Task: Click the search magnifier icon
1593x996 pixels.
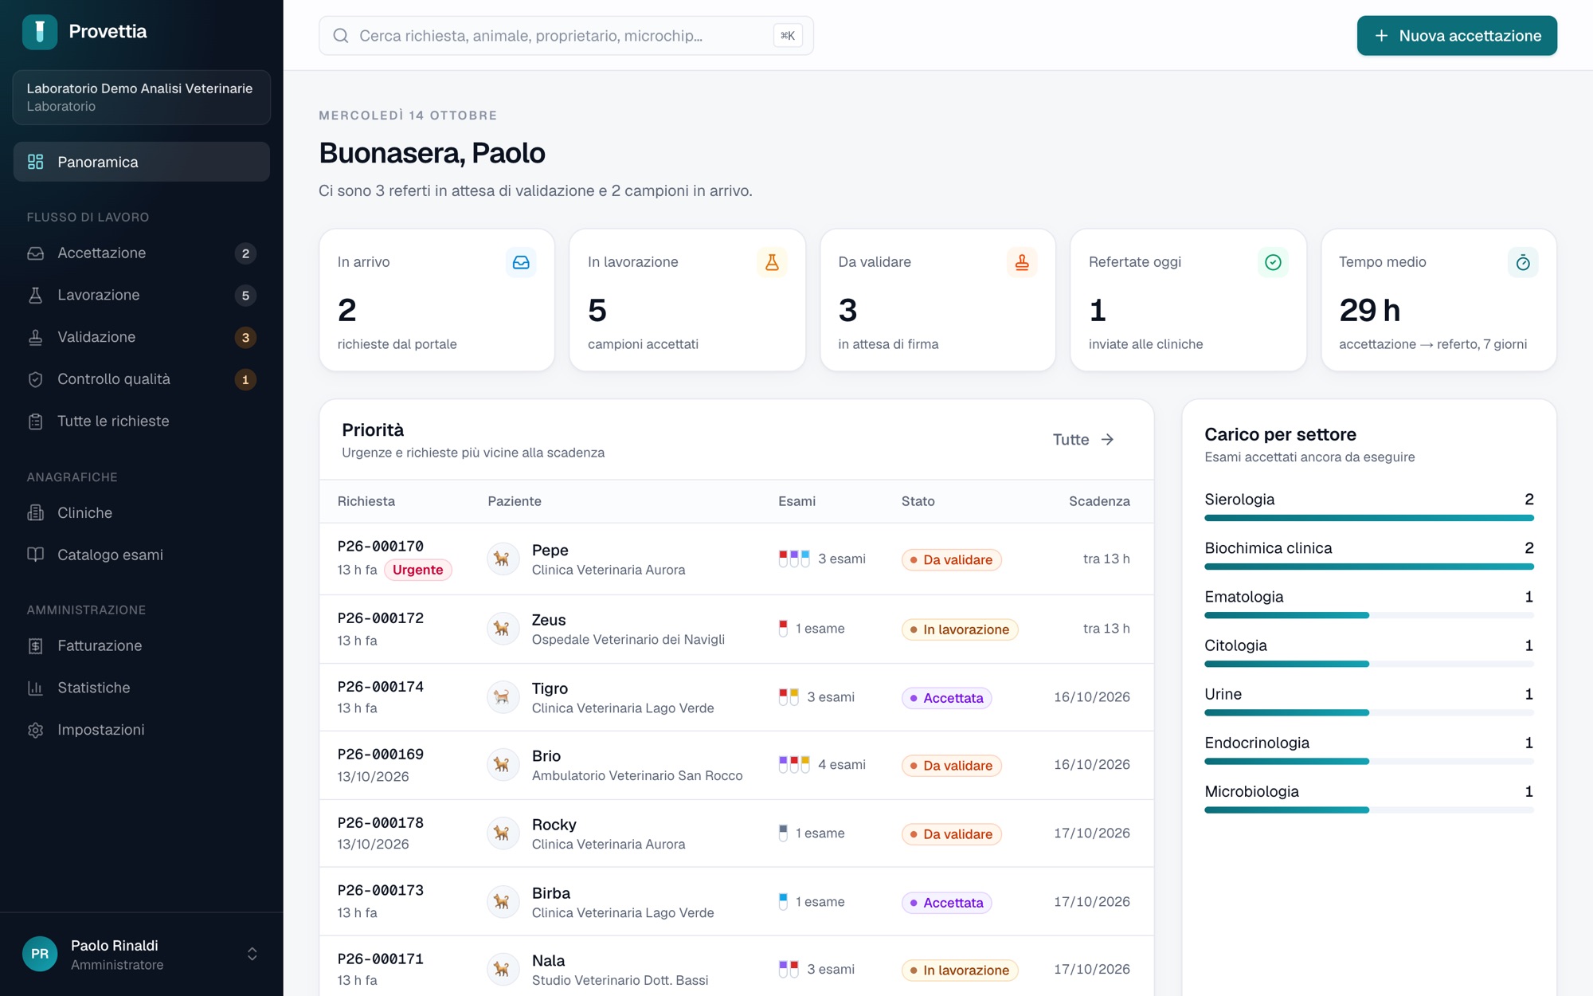Action: [x=341, y=36]
